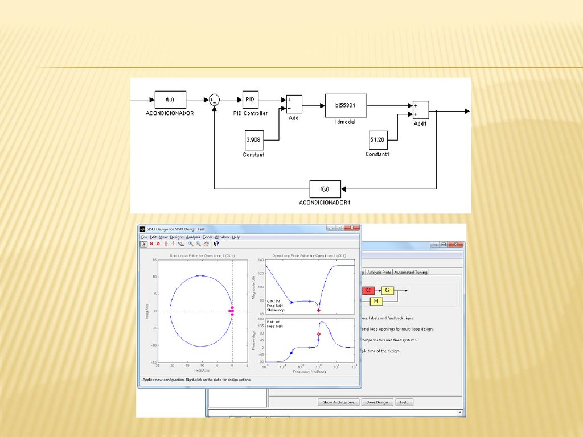The image size is (583, 437).
Task: Pick the add complex pole tool
Action: click(166, 244)
